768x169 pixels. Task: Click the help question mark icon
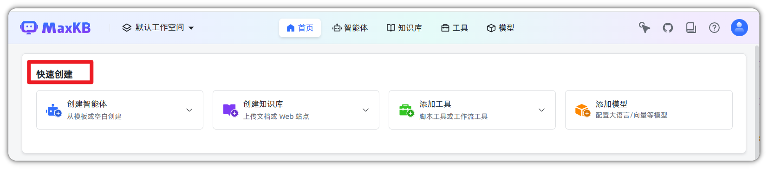(714, 28)
